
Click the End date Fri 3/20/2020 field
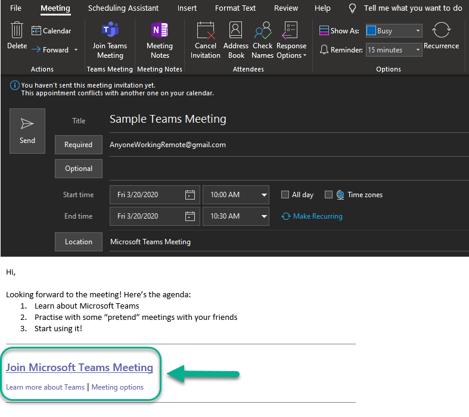[154, 216]
